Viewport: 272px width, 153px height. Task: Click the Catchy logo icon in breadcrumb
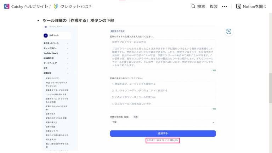coord(7,6)
